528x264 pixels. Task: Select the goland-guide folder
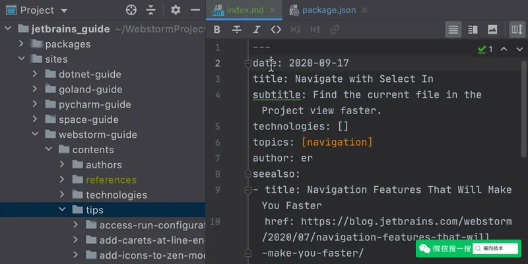point(102,89)
